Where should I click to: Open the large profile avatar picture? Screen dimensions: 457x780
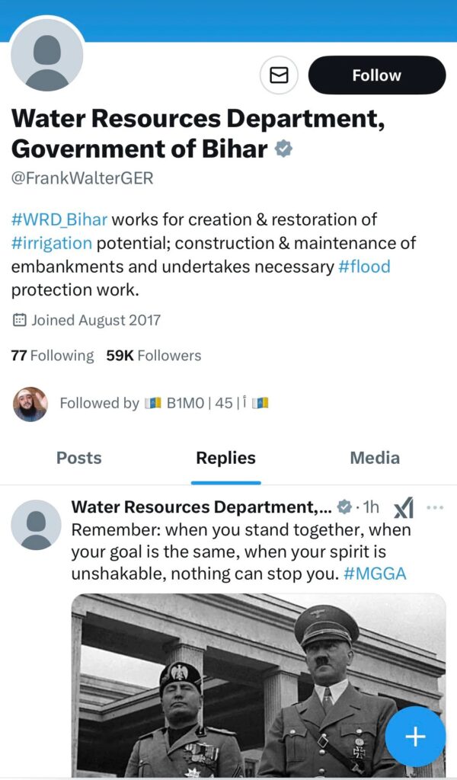(46, 56)
